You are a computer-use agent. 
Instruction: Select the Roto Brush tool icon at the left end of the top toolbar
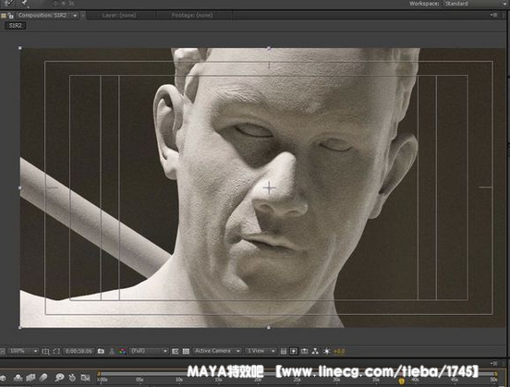[x=8, y=3]
